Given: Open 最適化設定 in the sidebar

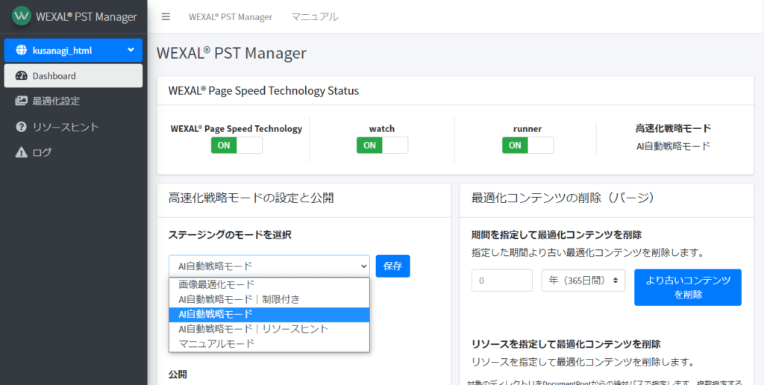Looking at the screenshot, I should [73, 101].
